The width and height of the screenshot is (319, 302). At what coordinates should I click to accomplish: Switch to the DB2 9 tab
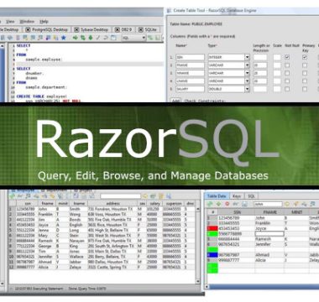(123, 29)
